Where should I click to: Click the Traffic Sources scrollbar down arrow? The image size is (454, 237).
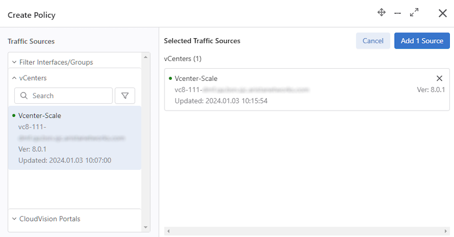pyautogui.click(x=146, y=227)
